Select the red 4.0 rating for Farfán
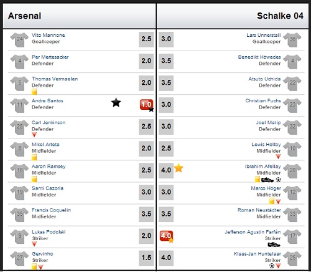The image size is (311, 272). pyautogui.click(x=166, y=236)
